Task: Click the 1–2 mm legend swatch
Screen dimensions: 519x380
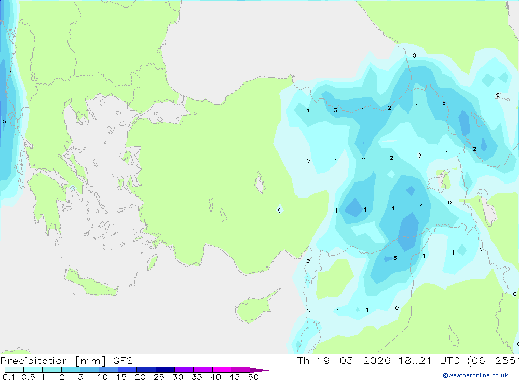Action: [52, 370]
